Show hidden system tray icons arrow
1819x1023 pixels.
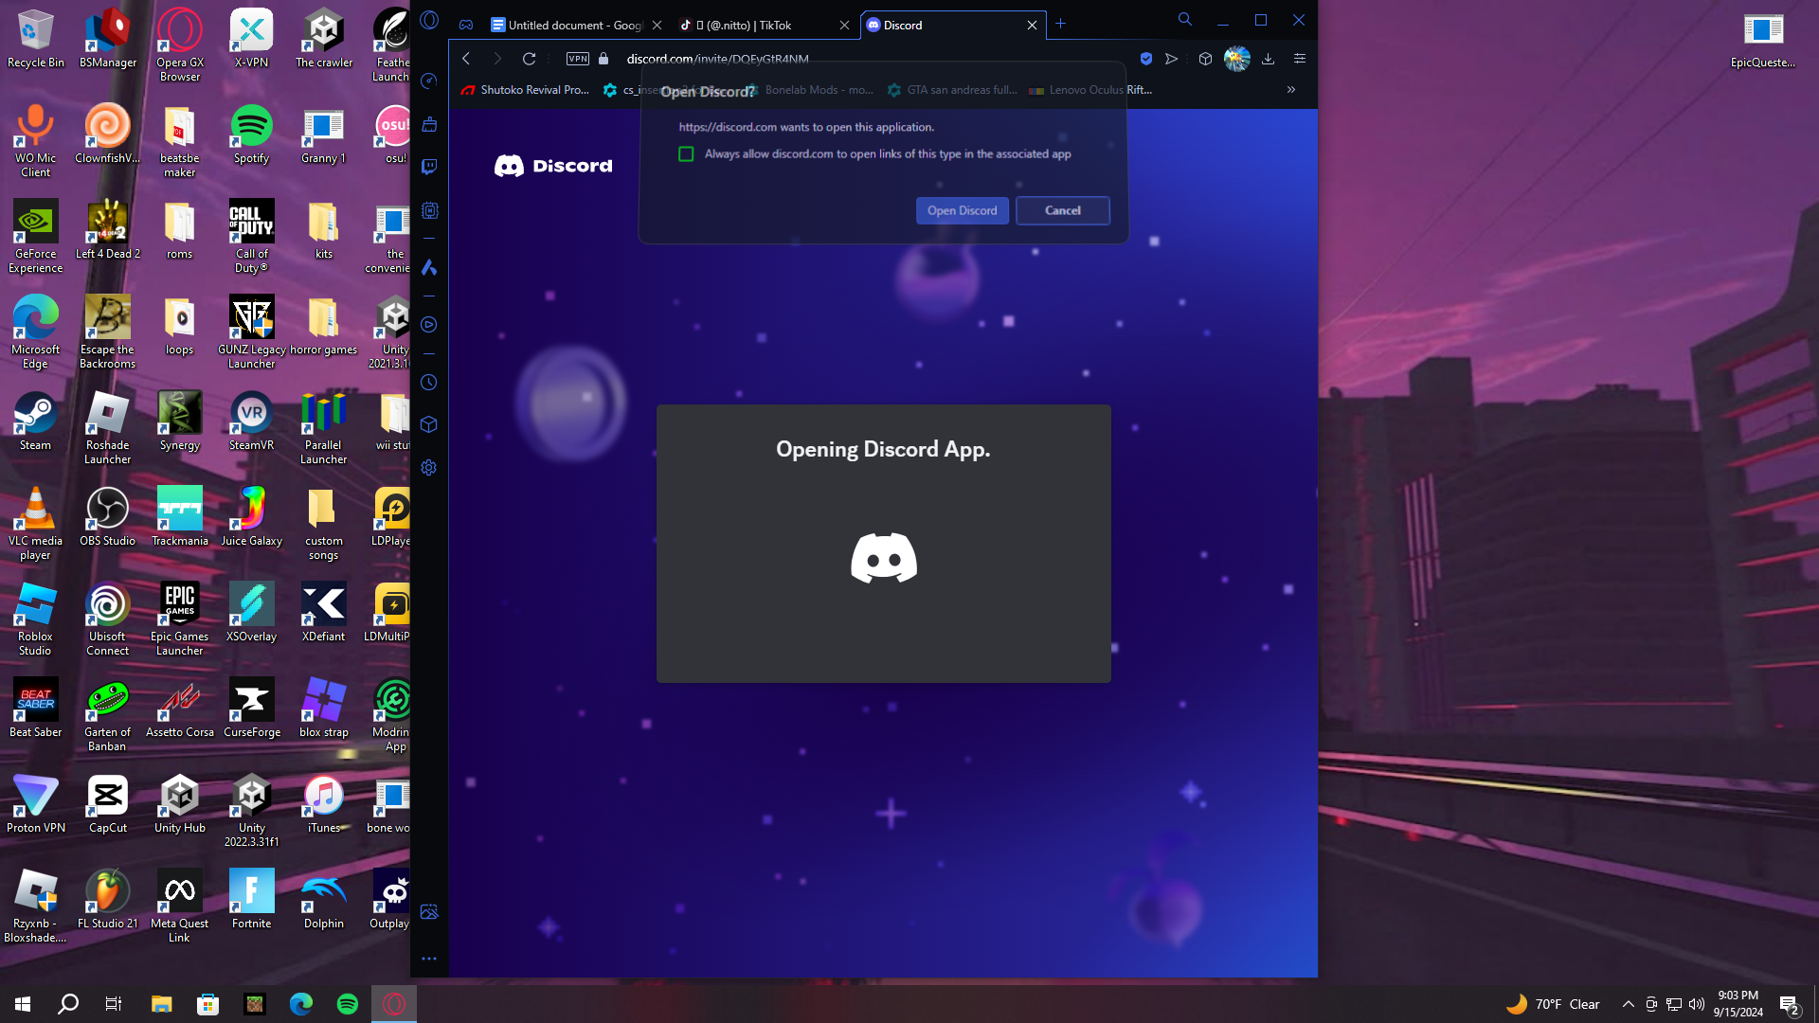(x=1628, y=1004)
